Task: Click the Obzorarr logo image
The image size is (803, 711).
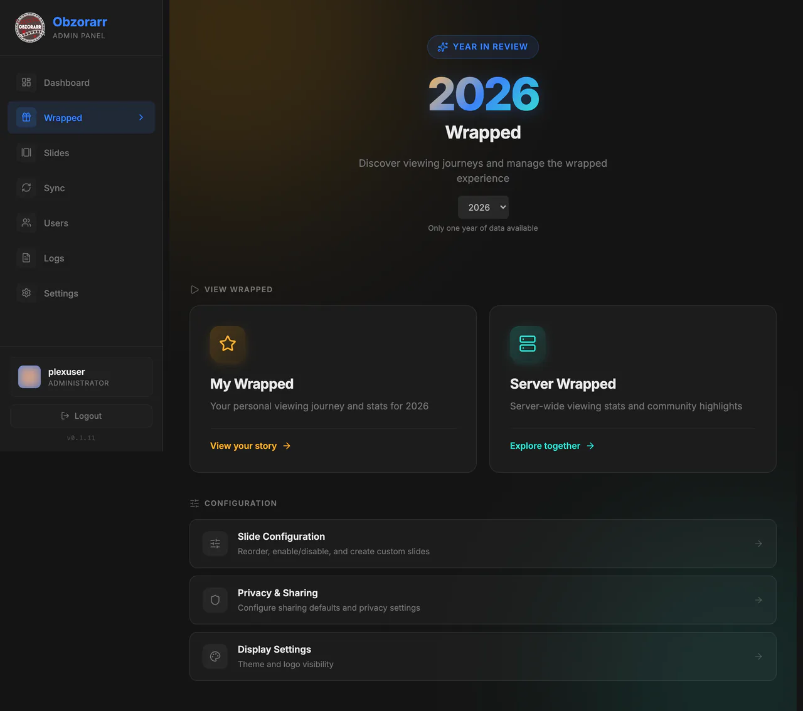Action: [30, 28]
